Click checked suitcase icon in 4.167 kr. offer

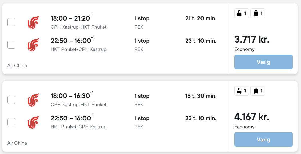point(256,91)
